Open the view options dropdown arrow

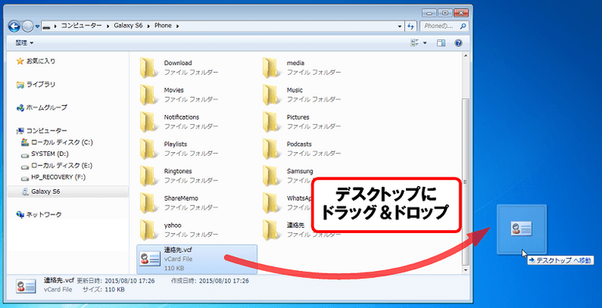point(424,43)
